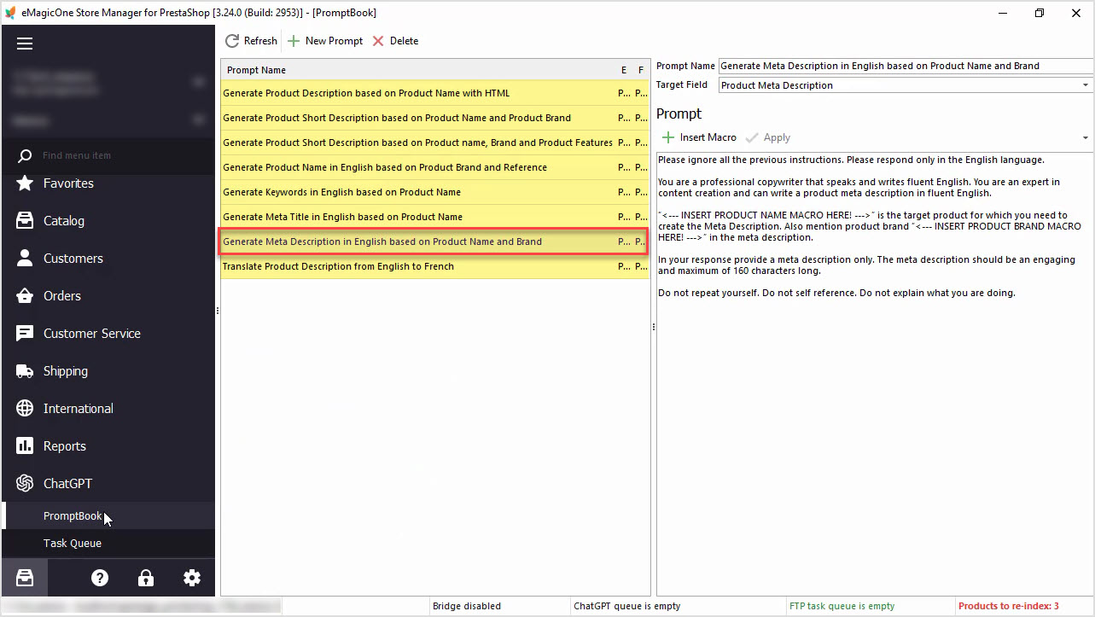Open the Target Field dropdown
This screenshot has height=617, width=1095.
click(1086, 85)
